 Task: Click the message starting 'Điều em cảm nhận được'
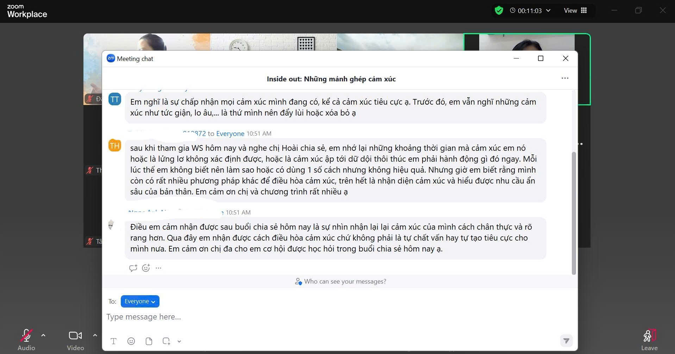336,238
